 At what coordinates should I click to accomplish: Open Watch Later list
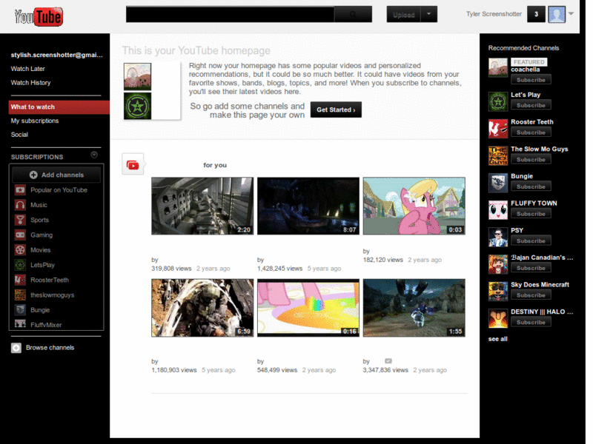coord(28,69)
